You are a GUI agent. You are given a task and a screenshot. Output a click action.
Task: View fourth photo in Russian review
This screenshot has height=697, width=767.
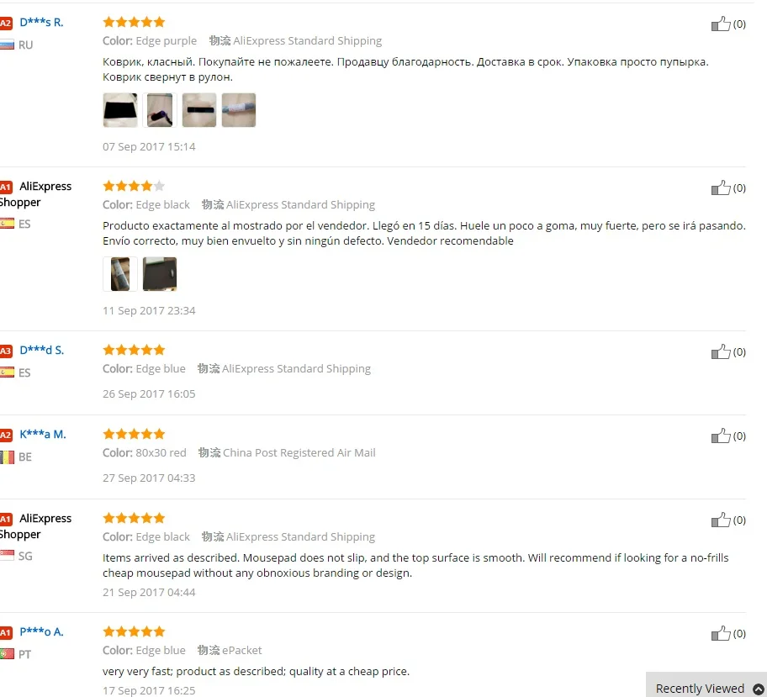(239, 110)
